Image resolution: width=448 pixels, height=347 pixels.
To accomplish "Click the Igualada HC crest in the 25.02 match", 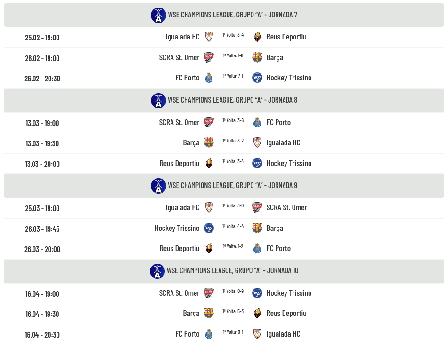I will (x=209, y=37).
